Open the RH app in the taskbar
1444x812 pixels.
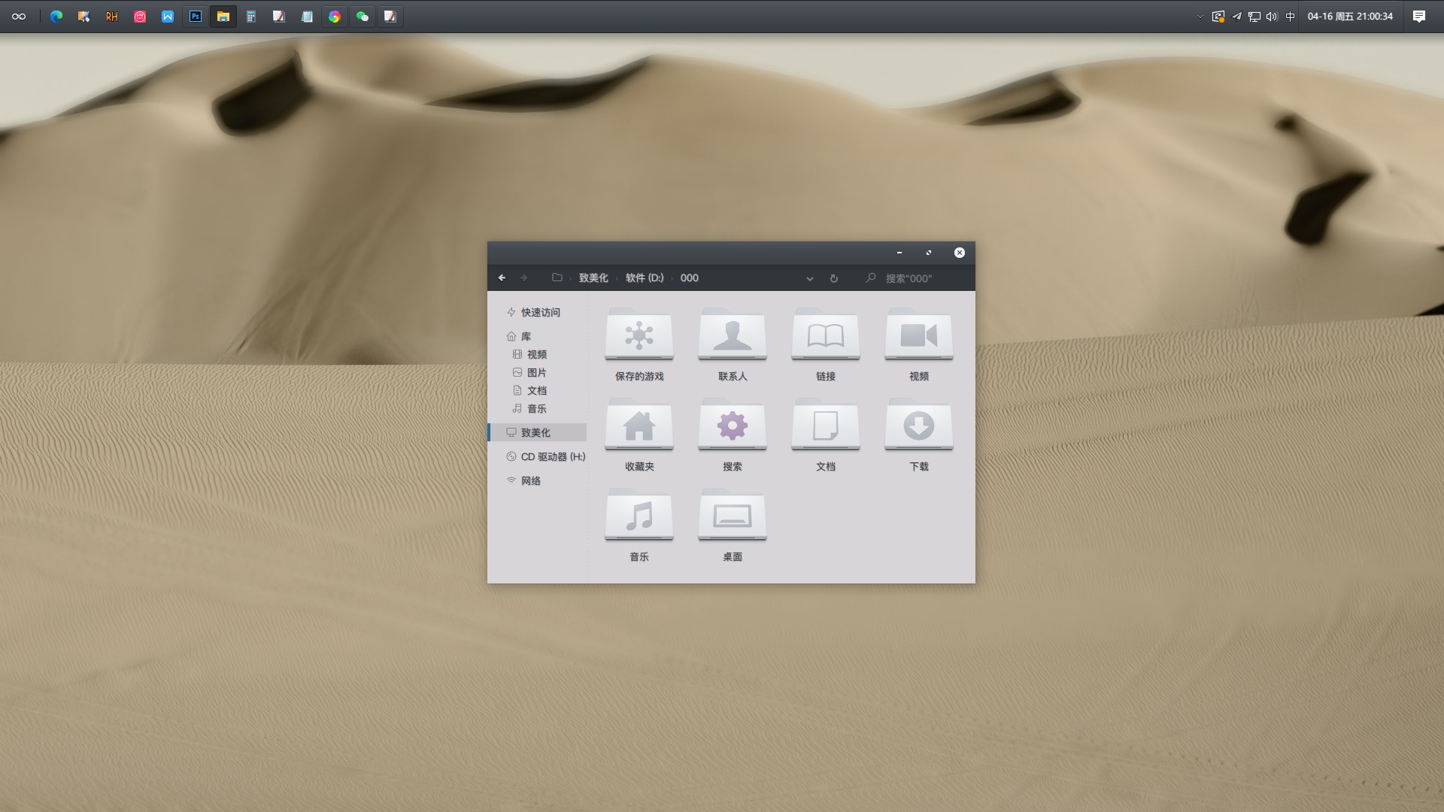(111, 17)
